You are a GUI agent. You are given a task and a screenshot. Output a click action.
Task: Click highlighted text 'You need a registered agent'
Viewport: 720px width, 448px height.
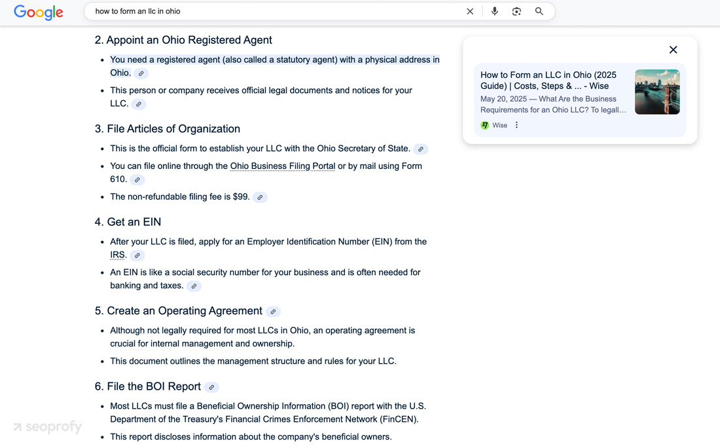pyautogui.click(x=166, y=60)
